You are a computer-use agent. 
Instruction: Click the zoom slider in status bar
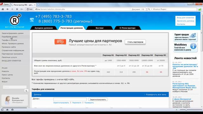pyautogui.click(x=186, y=110)
